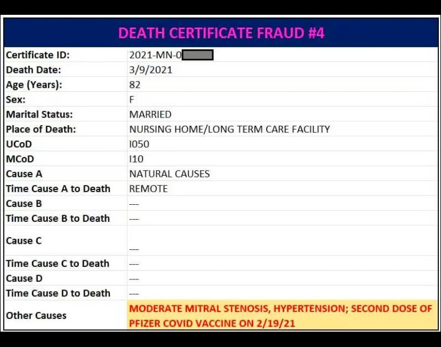Select the Time Cause C to Death label
This screenshot has width=441, height=347.
click(58, 264)
